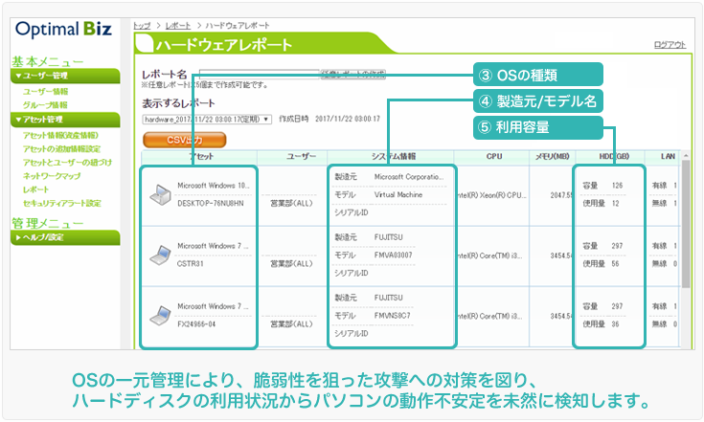Viewport: 704px width, 422px height.
Task: Click the DESKTOP-76NU8HN laptop icon
Action: pyautogui.click(x=159, y=194)
